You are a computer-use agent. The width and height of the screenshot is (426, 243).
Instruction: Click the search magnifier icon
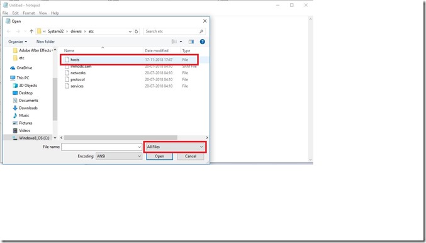pyautogui.click(x=201, y=31)
